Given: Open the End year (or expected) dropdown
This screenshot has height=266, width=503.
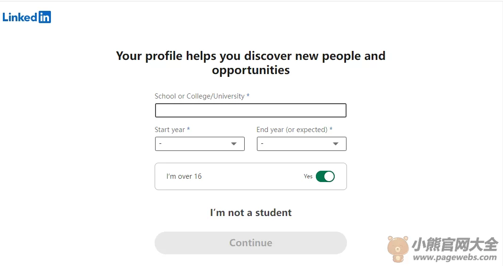Looking at the screenshot, I should pyautogui.click(x=302, y=144).
